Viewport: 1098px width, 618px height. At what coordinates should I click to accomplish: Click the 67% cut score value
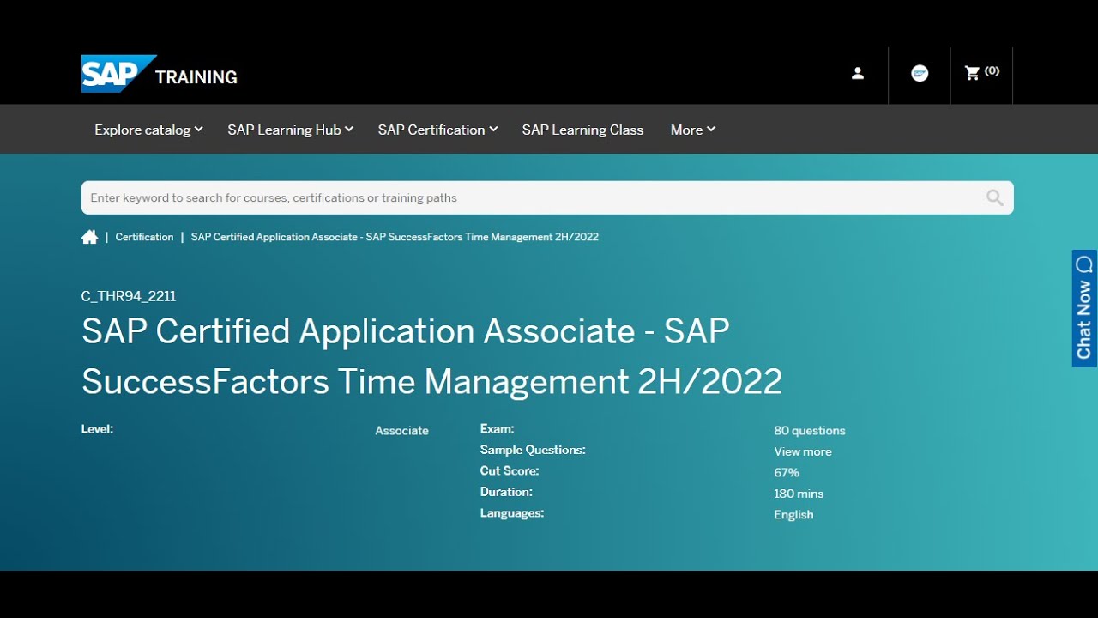(787, 473)
